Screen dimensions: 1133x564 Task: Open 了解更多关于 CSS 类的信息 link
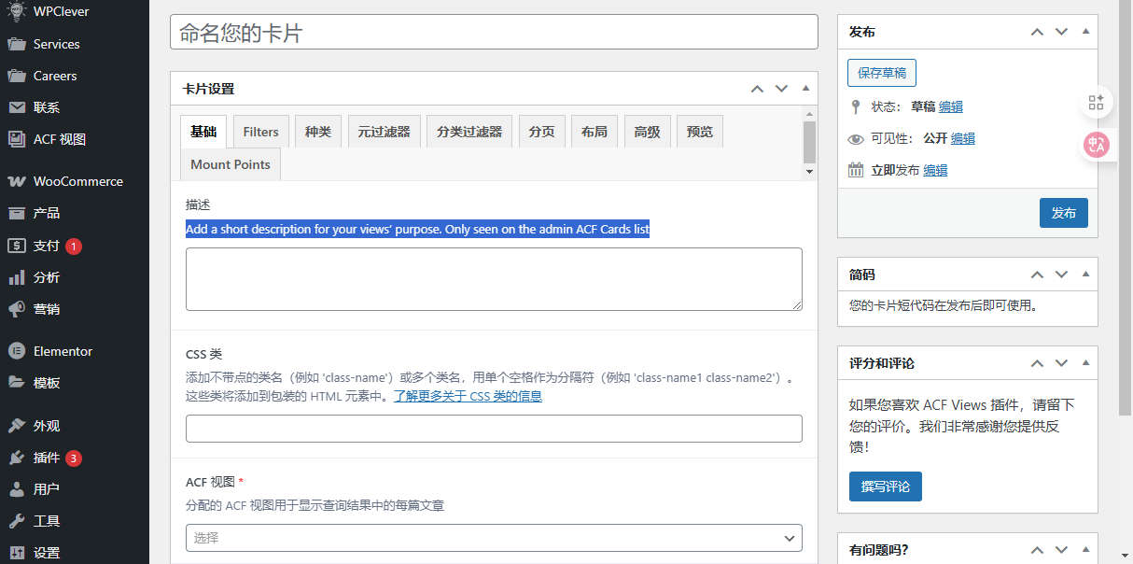(469, 396)
